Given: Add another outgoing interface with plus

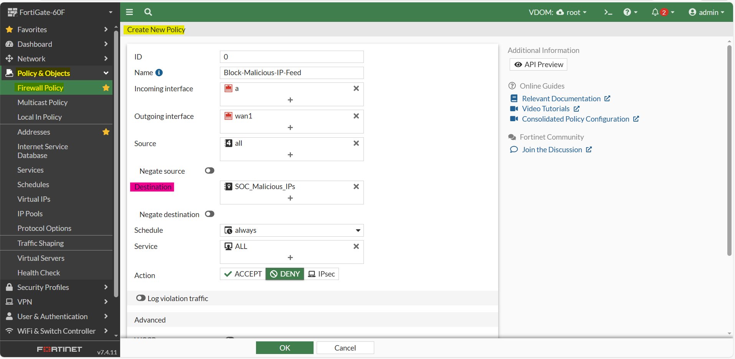Looking at the screenshot, I should 290,127.
